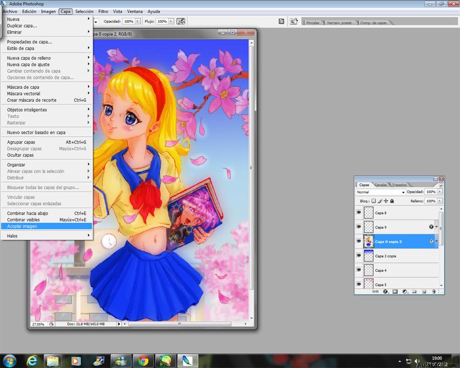Create new group folder icon
This screenshot has width=460, height=368.
coord(414,292)
